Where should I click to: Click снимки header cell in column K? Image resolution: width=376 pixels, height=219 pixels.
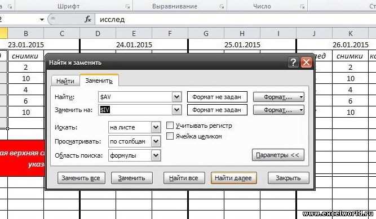350,56
